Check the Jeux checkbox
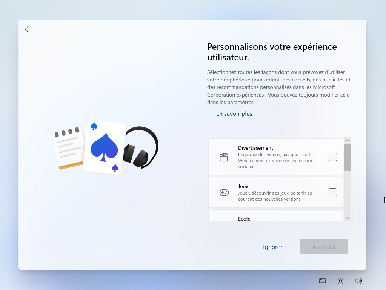Image resolution: width=386 pixels, height=290 pixels. pyautogui.click(x=332, y=192)
